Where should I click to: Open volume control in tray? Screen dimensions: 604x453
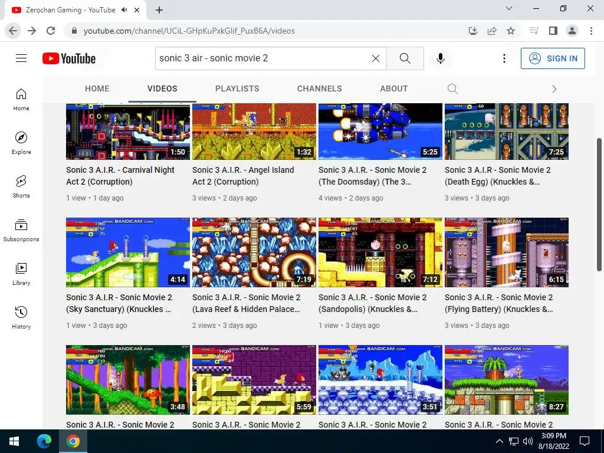(x=528, y=441)
